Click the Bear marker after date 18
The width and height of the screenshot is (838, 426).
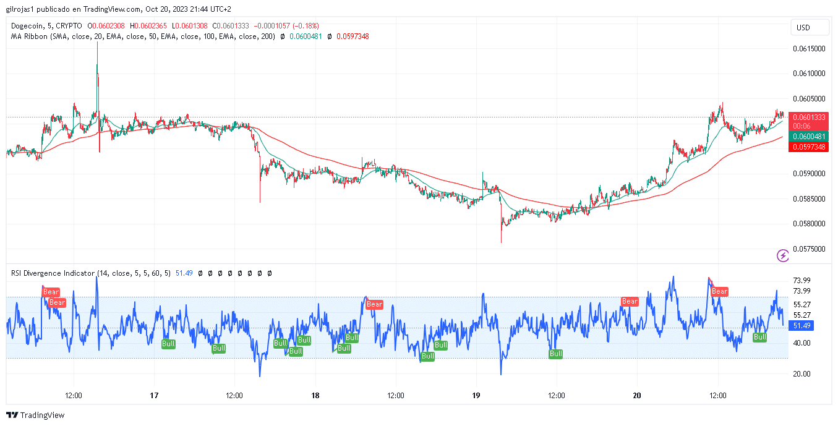coord(374,304)
